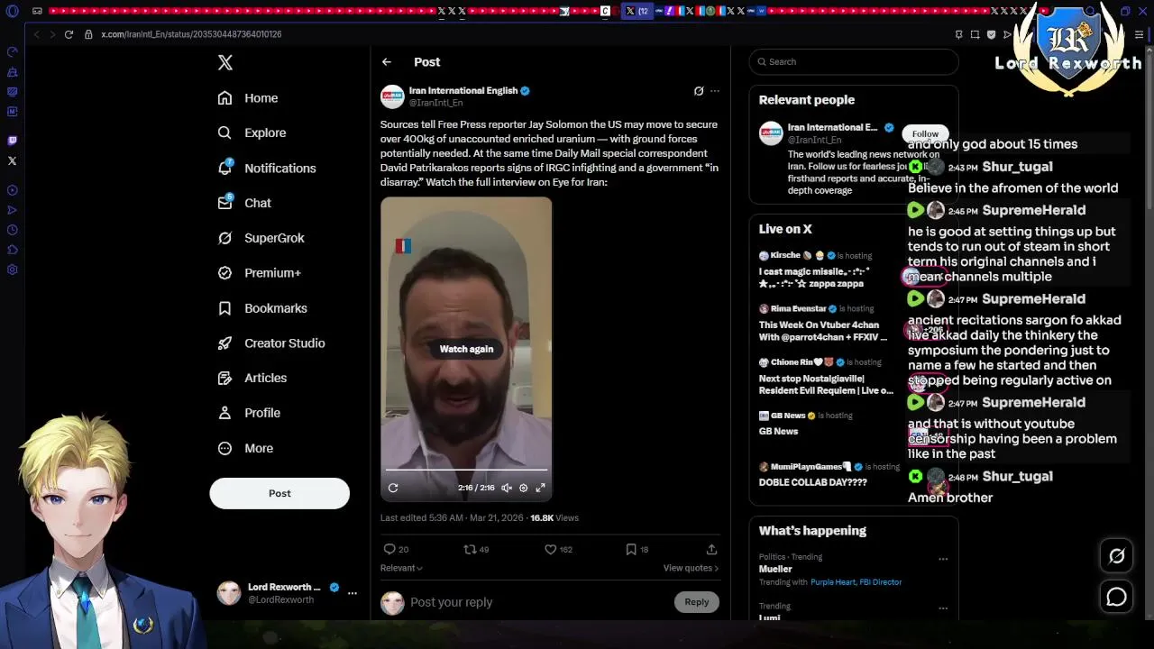Reload the page in browser toolbar

(69, 34)
